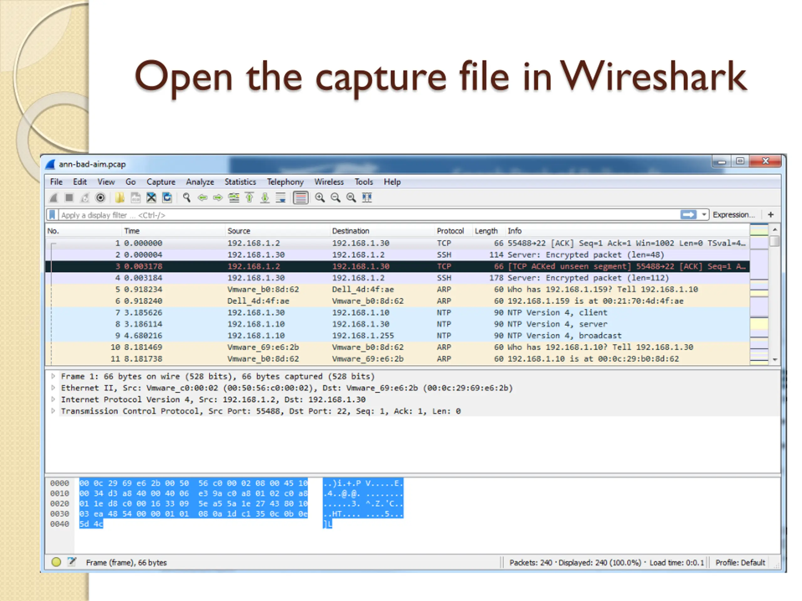This screenshot has width=802, height=601.
Task: Click the Stop capture square icon
Action: (69, 198)
